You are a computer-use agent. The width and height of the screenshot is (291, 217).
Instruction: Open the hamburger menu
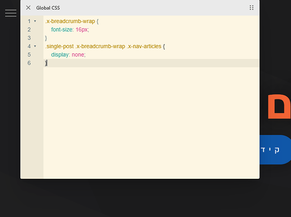[11, 13]
